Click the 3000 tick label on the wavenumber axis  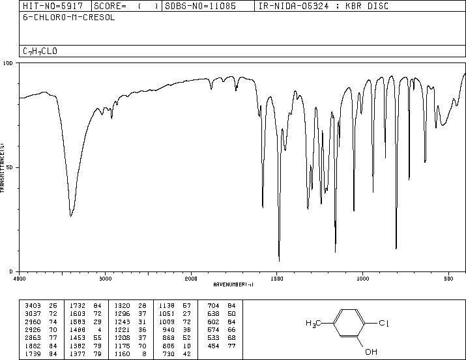pos(105,279)
